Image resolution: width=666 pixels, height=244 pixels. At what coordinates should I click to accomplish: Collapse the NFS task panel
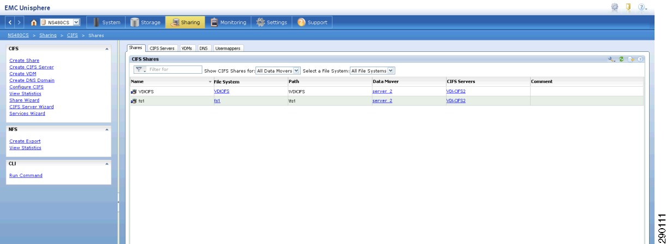(x=106, y=129)
